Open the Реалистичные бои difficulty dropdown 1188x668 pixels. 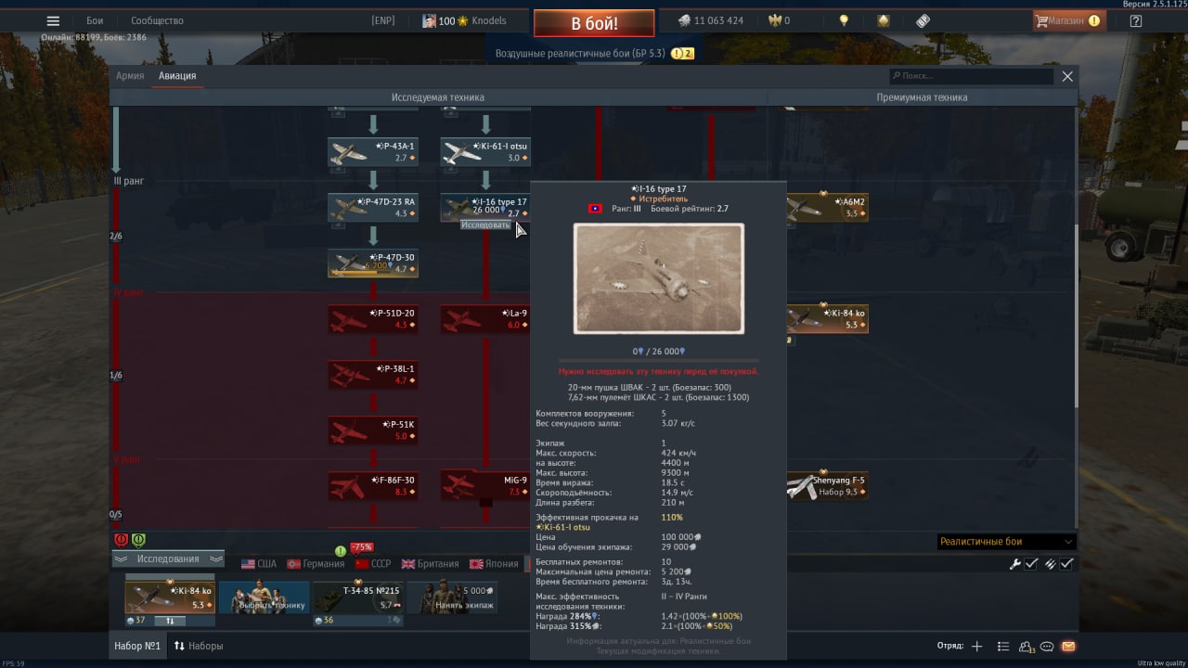point(1006,542)
